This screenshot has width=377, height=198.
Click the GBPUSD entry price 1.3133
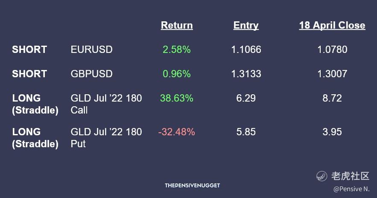(x=246, y=74)
